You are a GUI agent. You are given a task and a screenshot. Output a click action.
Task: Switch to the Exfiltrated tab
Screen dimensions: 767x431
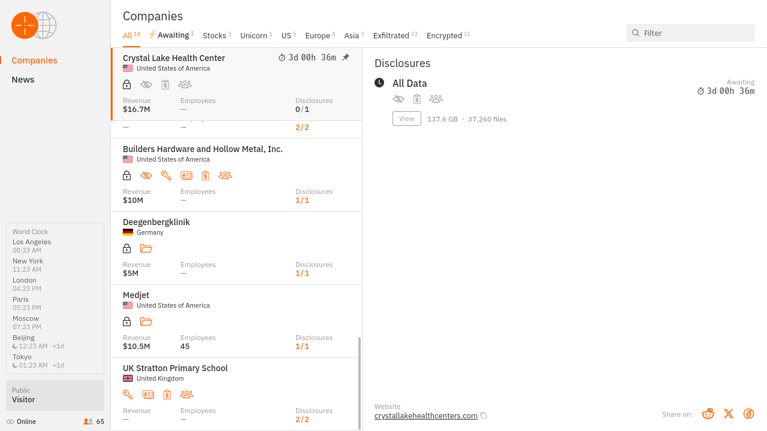[395, 35]
